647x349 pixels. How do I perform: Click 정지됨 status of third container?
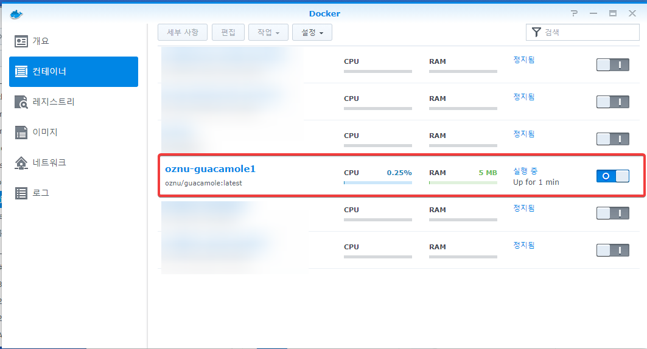pyautogui.click(x=523, y=134)
